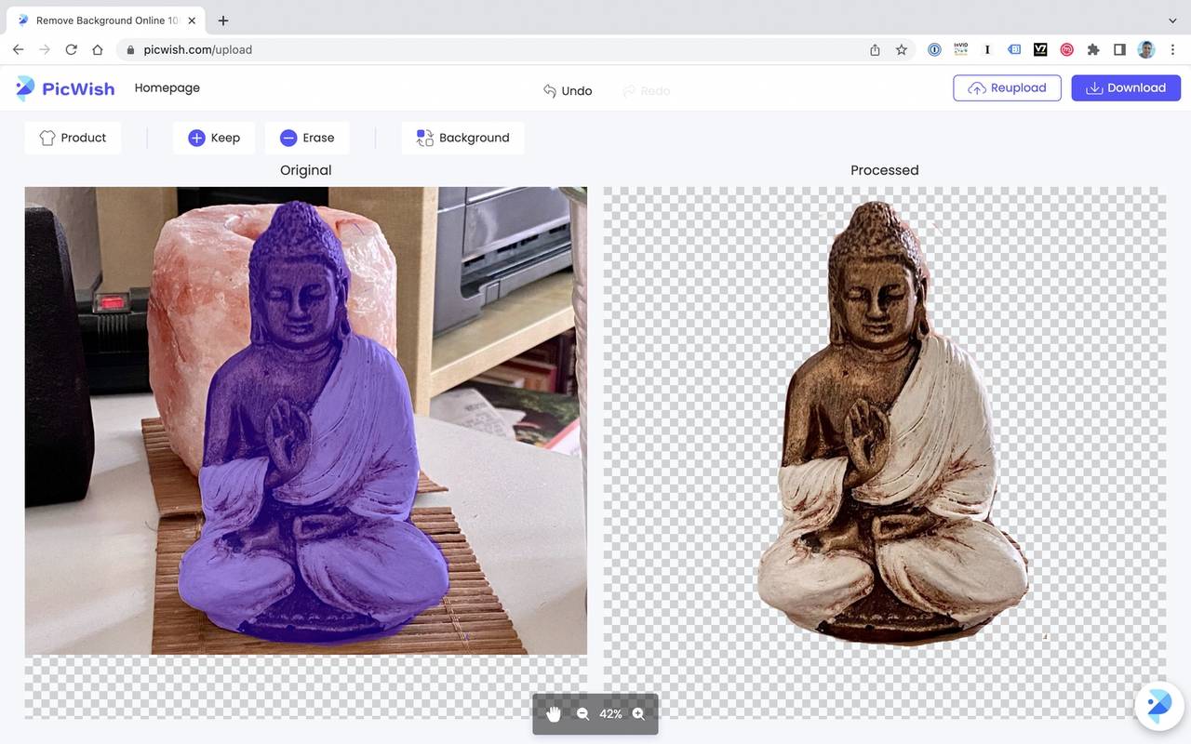1191x744 pixels.
Task: Open the Homepage link
Action: pos(167,87)
